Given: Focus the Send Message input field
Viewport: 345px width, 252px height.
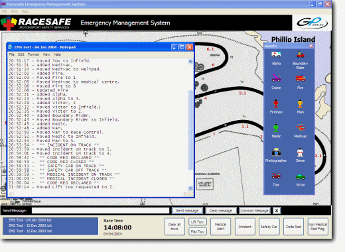Looking at the screenshot, I should 100,211.
